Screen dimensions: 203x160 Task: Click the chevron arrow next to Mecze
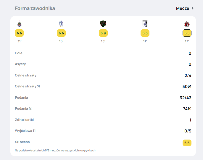coord(193,8)
